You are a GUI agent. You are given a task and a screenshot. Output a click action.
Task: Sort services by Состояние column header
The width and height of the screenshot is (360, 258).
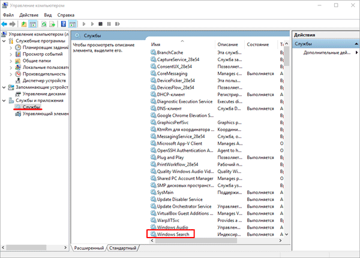tap(259, 45)
